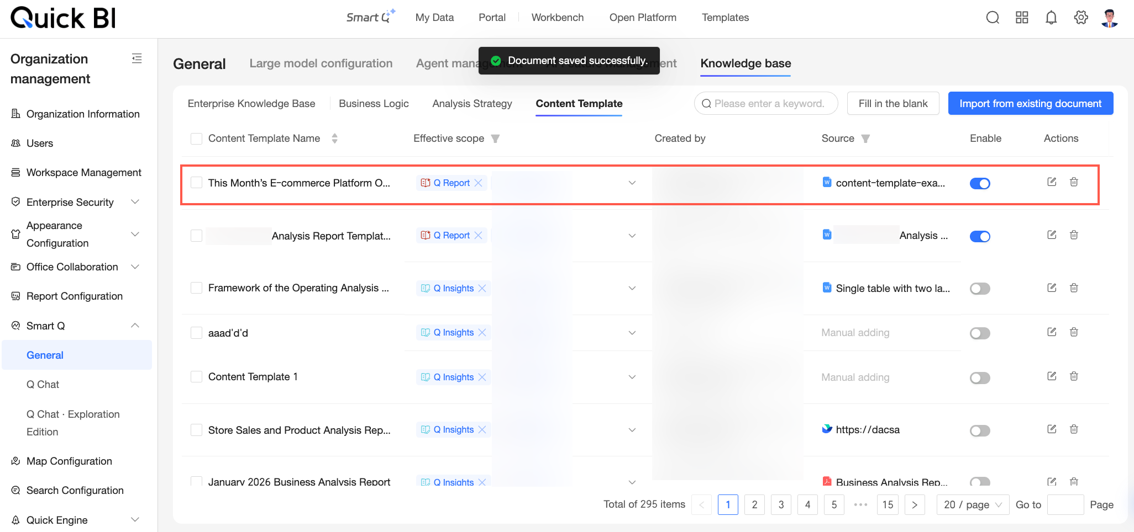
Task: Click the Fill in the blank button
Action: 893,103
